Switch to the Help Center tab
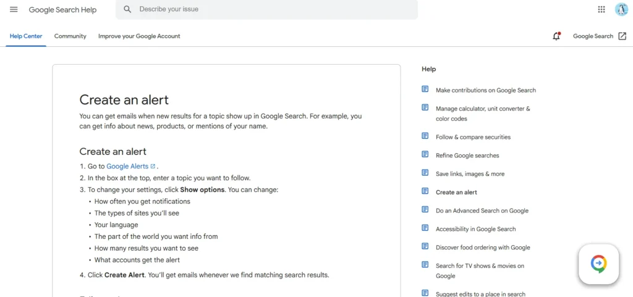Screen dimensions: 633x297 coord(26,36)
